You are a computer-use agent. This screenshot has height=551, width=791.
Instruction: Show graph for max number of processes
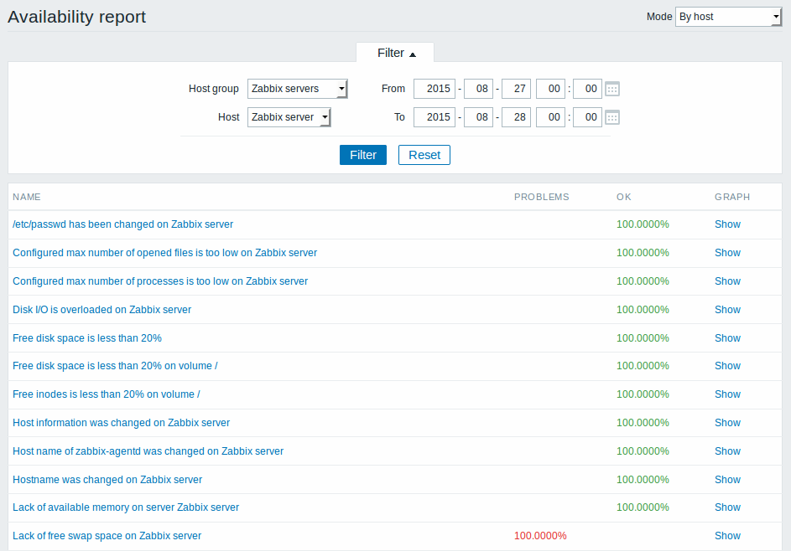coord(727,281)
